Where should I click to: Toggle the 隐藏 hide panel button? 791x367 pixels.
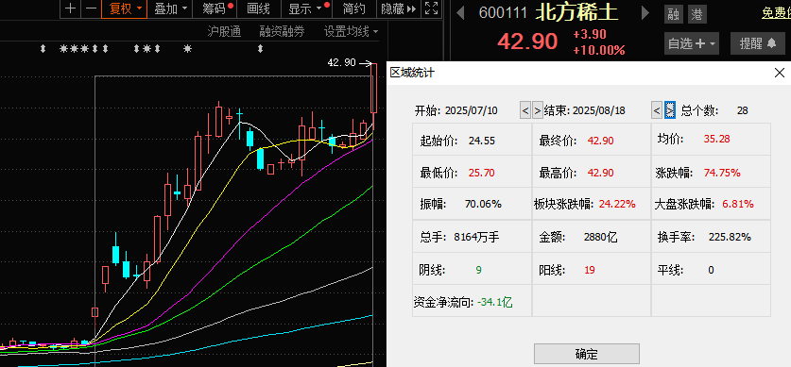point(399,8)
